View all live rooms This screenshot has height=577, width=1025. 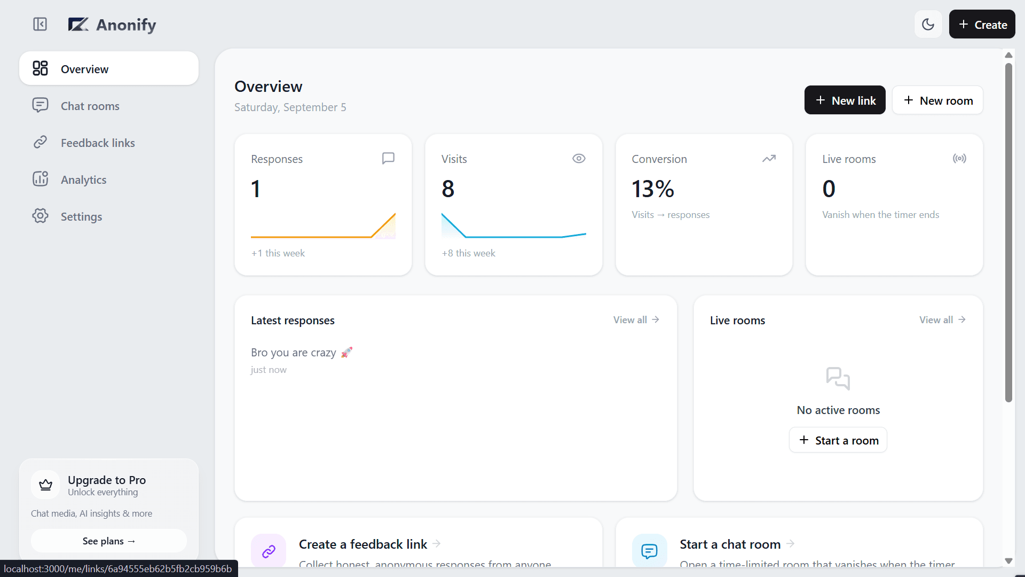pyautogui.click(x=942, y=319)
